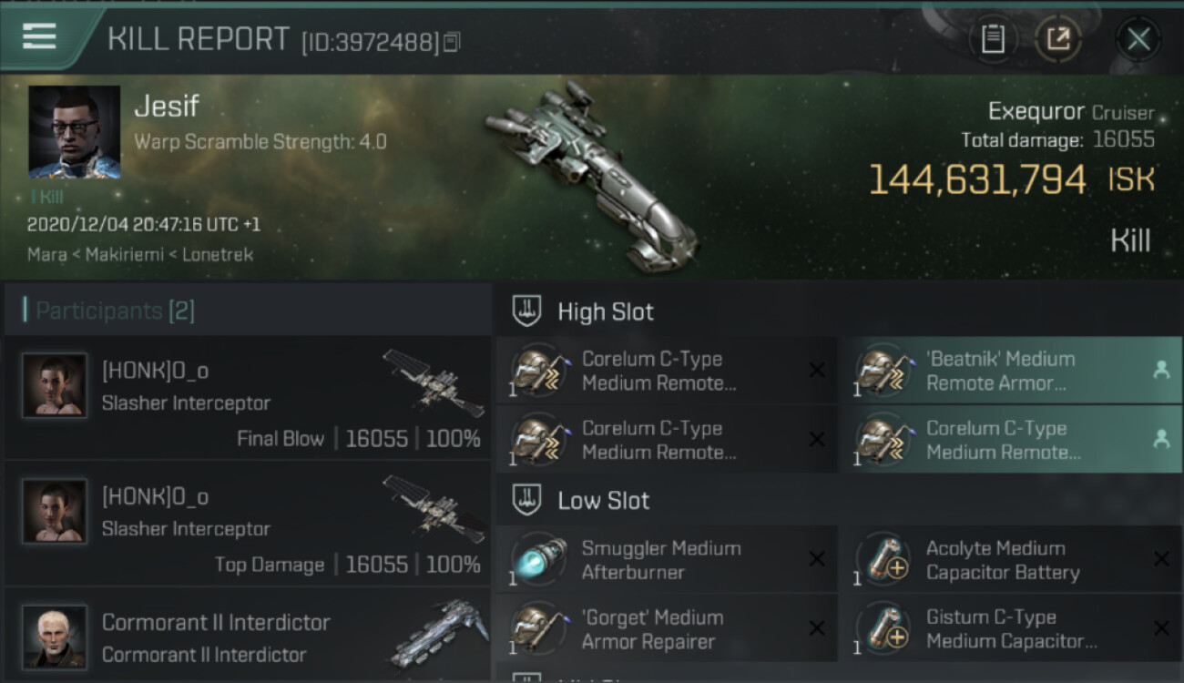The height and width of the screenshot is (683, 1184).
Task: Select the Smuggler Medium Afterburner icon
Action: [x=538, y=559]
